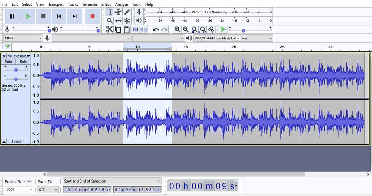Viewport: 372px width, 196px height.
Task: Open the Effect menu
Action: 106,4
